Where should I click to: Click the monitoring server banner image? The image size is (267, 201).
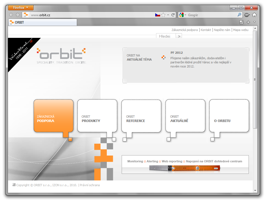point(185,165)
